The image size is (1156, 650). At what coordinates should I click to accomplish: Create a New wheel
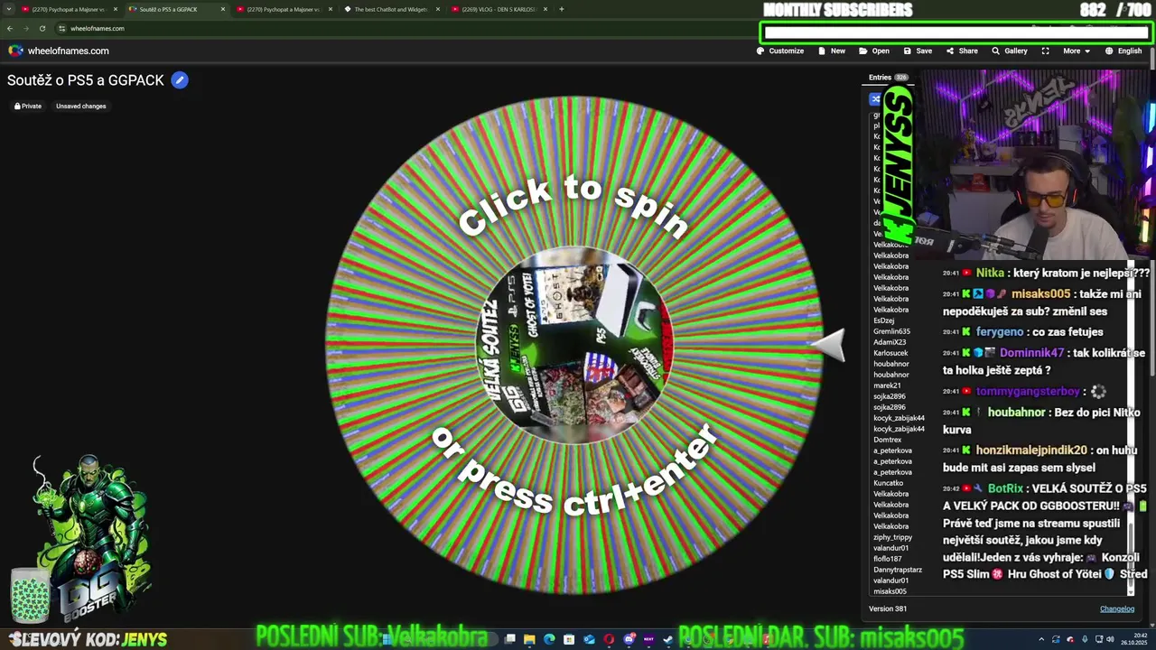pos(832,51)
